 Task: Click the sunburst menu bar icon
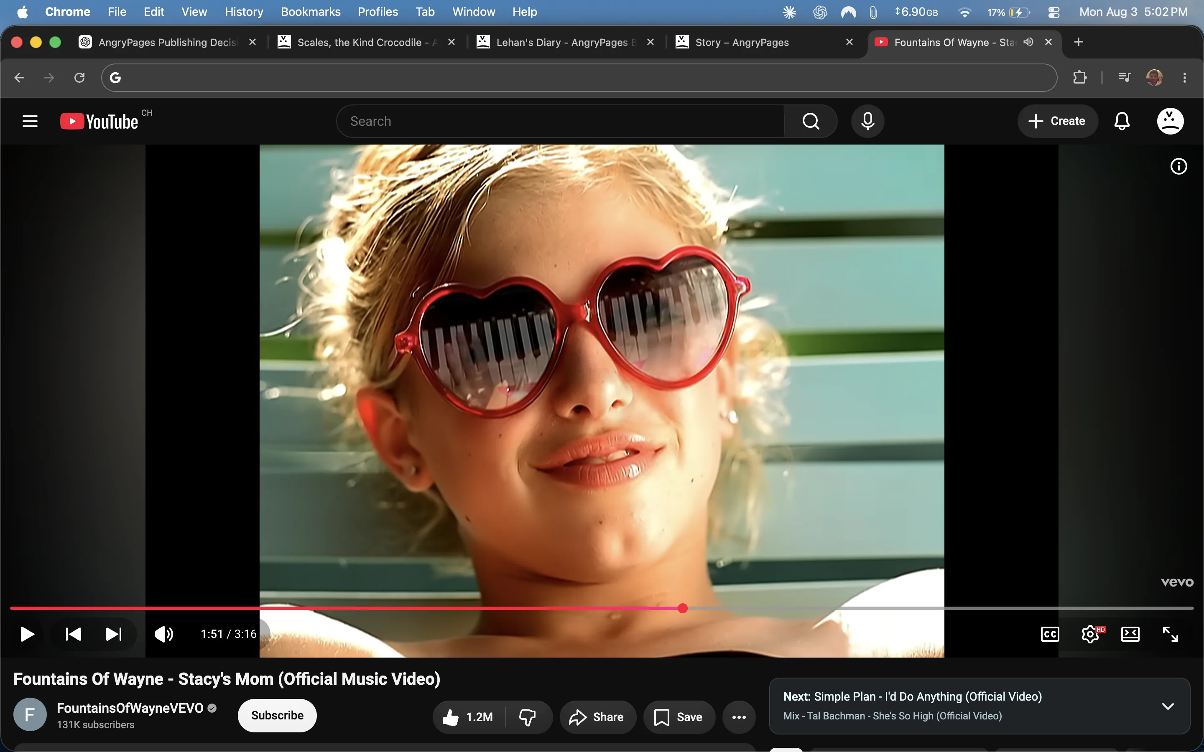789,12
